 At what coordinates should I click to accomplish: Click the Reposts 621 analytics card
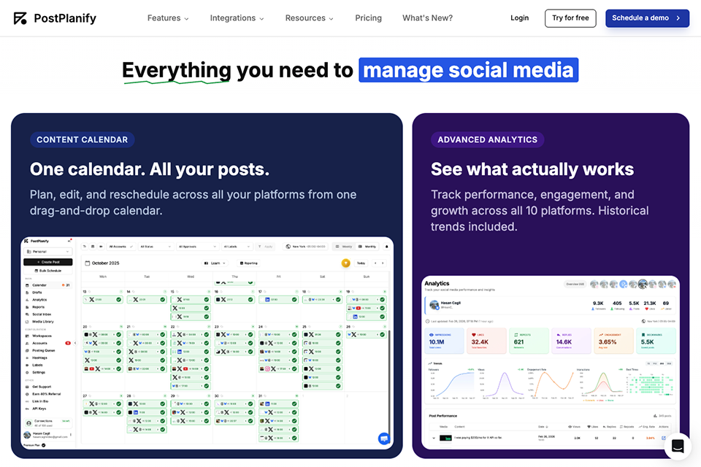[x=529, y=341]
